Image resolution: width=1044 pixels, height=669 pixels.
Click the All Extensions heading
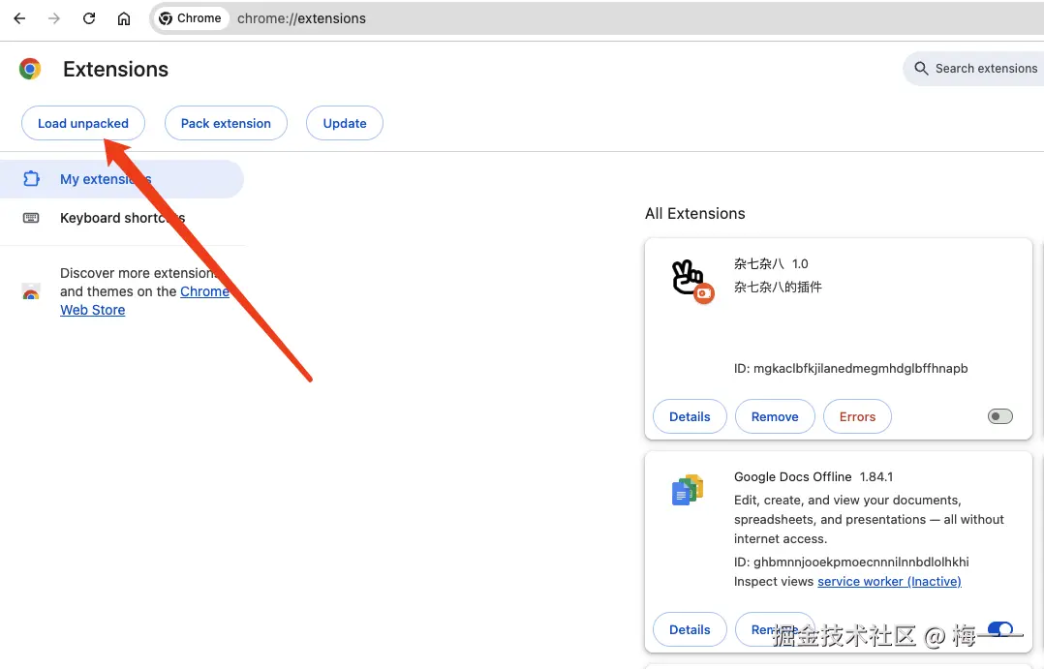tap(695, 214)
